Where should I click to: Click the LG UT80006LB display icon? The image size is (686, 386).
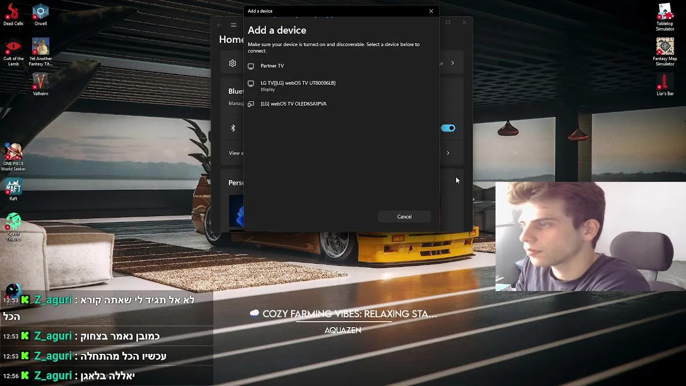point(251,84)
